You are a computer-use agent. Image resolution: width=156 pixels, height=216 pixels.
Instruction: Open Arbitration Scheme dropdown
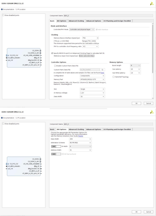tap(80, 143)
